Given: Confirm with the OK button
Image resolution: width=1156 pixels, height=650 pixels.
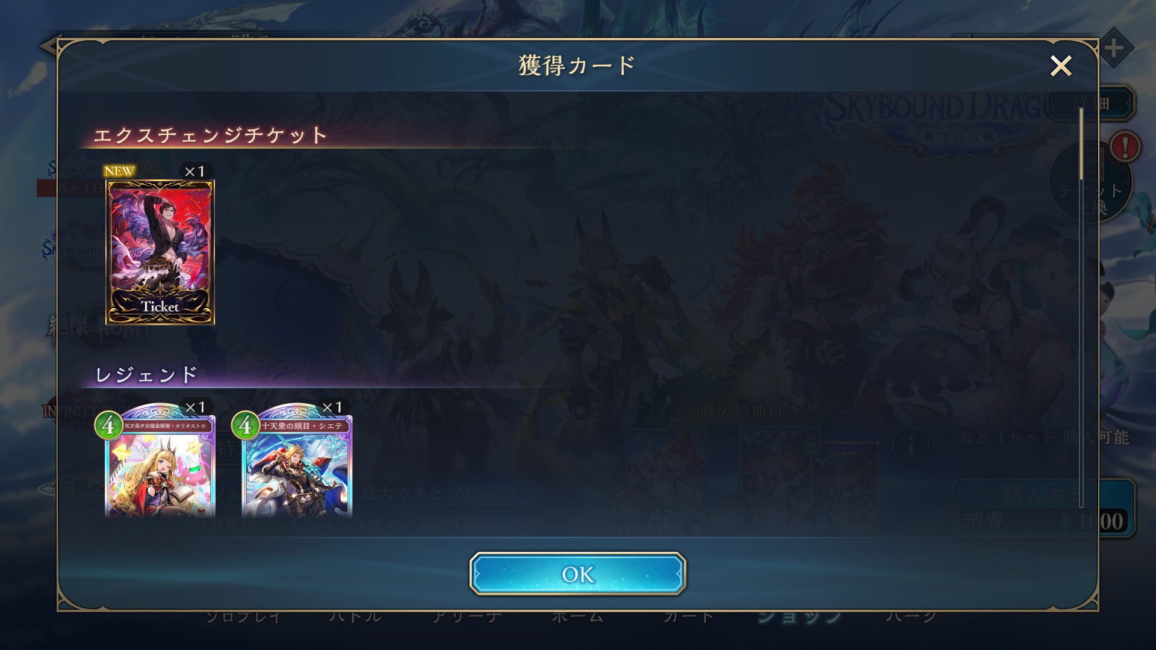Looking at the screenshot, I should (577, 574).
